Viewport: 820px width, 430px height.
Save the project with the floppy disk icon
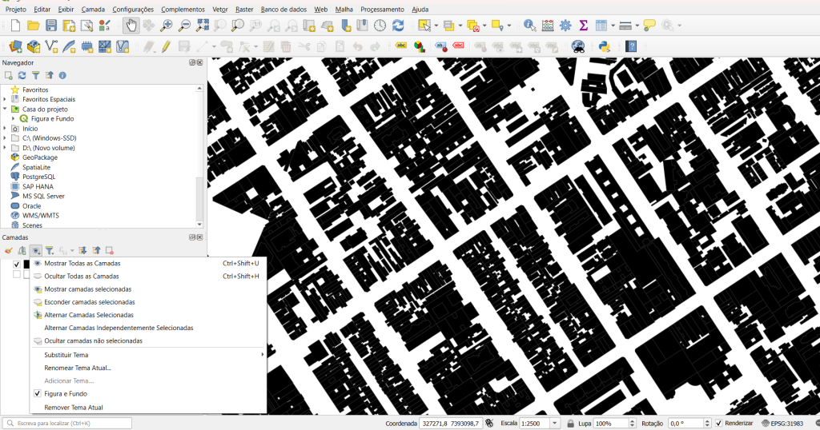[x=50, y=25]
